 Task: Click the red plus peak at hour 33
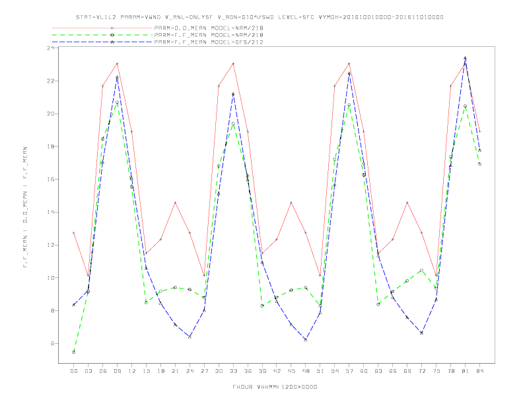(x=233, y=63)
